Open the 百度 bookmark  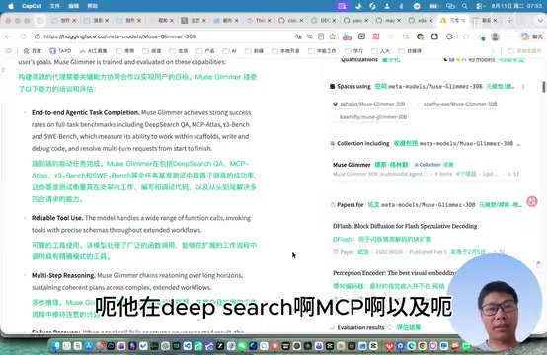(33, 51)
